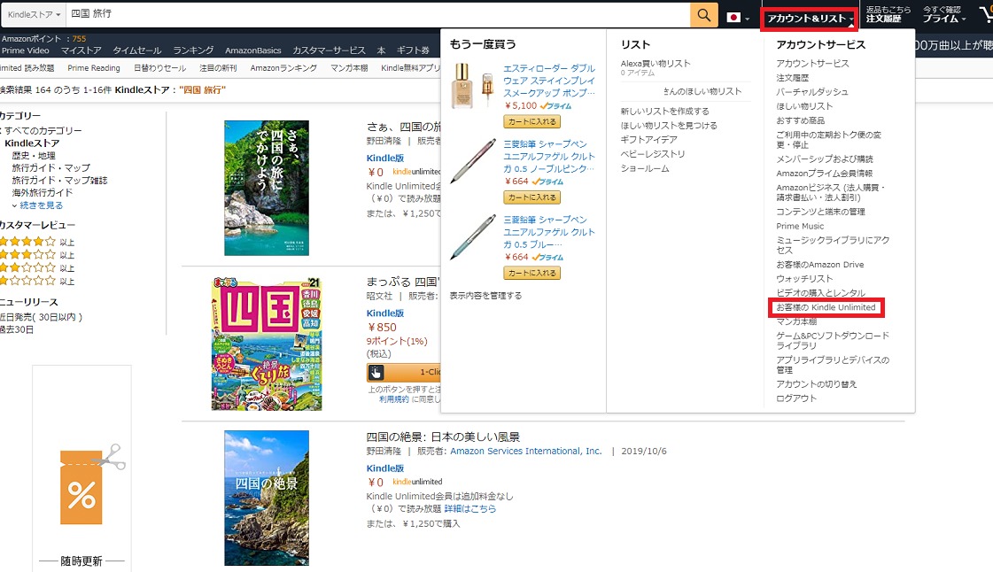Click the search field containing 四国 旅行
The image size is (993, 572).
point(377,14)
